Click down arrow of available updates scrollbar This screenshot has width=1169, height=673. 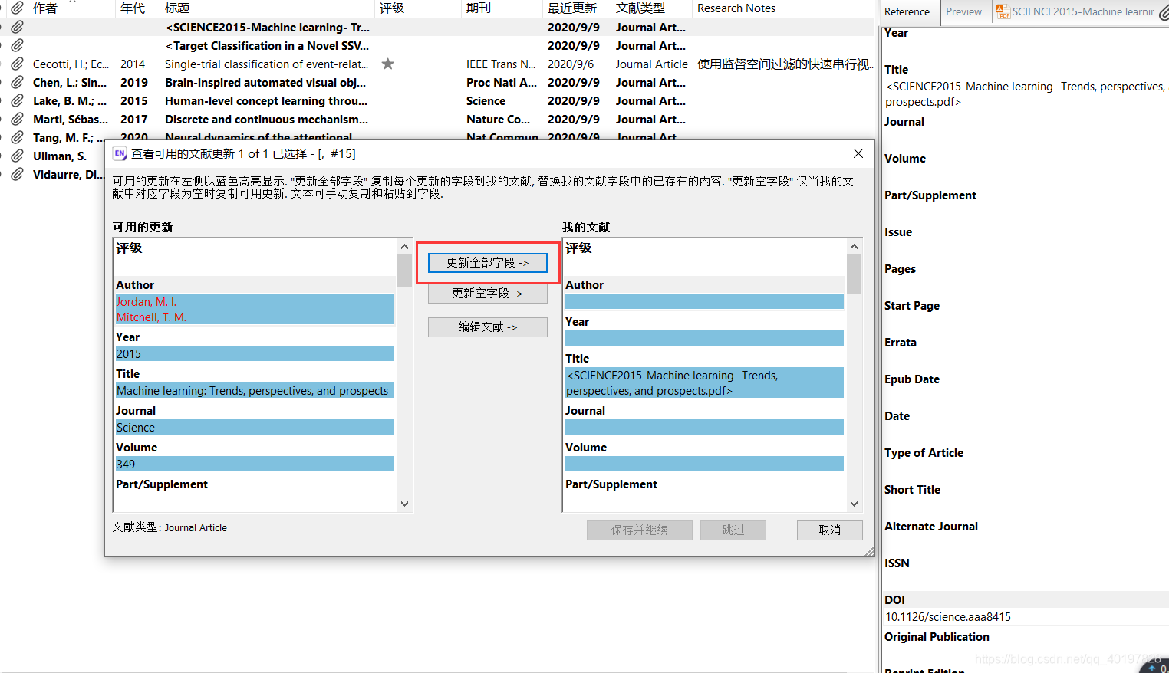405,504
